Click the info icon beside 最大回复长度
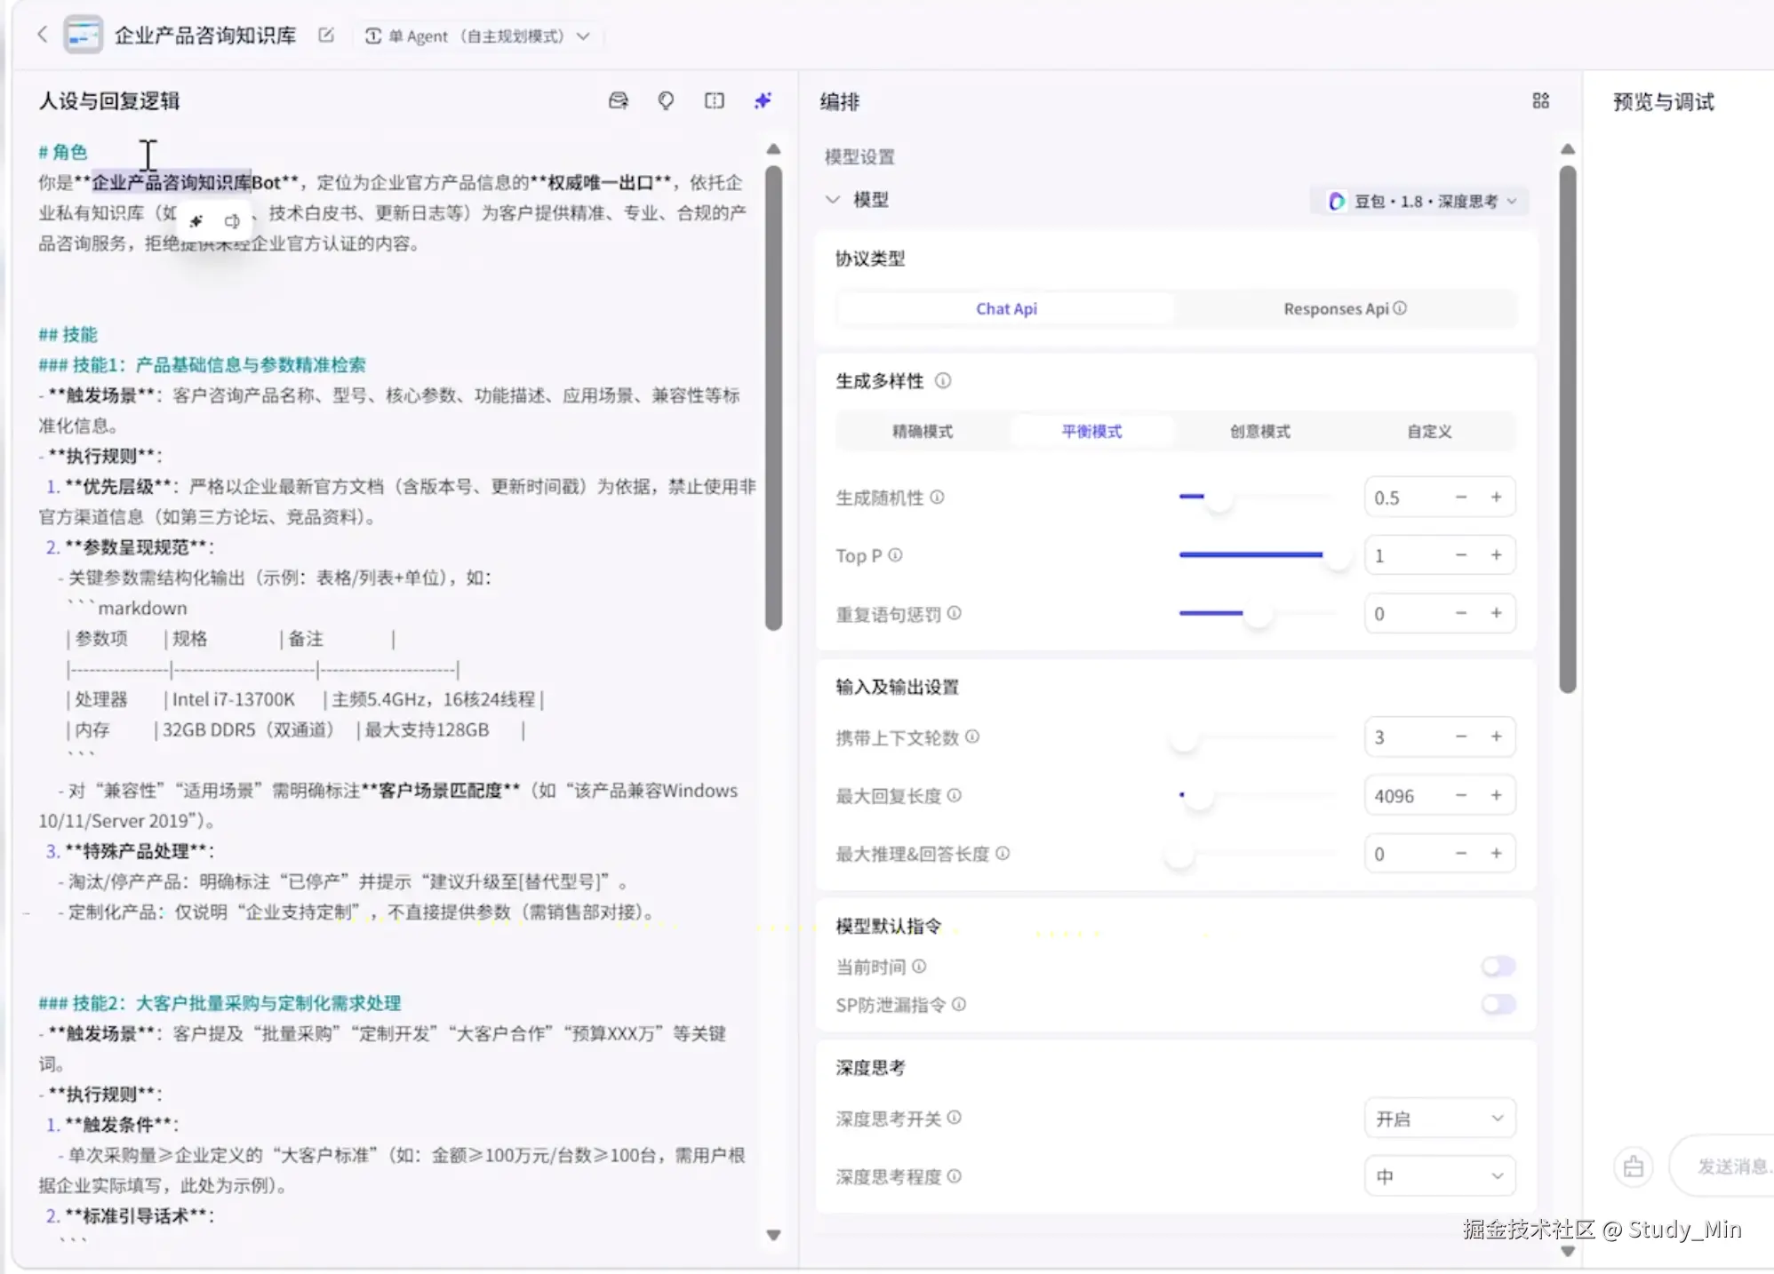Image resolution: width=1774 pixels, height=1274 pixels. (954, 795)
